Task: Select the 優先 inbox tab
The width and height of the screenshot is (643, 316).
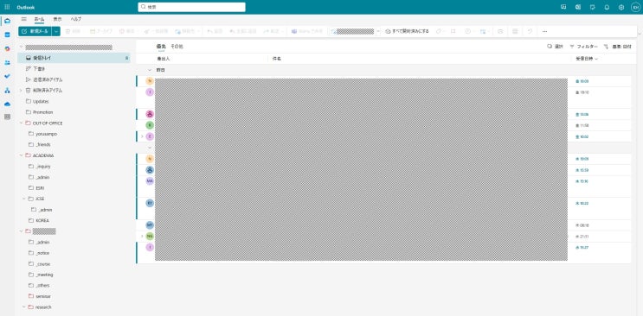Action: coord(161,47)
